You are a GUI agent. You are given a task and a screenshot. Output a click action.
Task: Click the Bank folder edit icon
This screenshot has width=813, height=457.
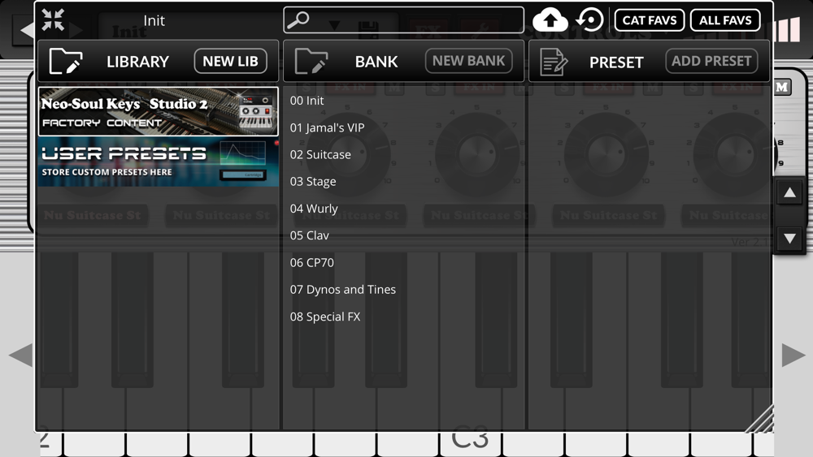pos(311,61)
